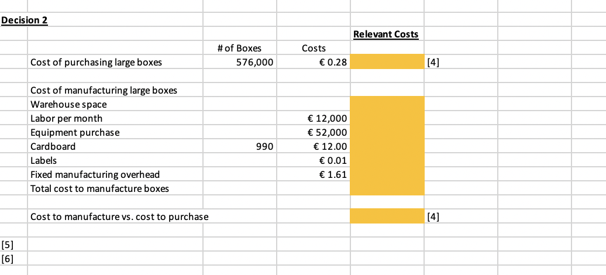This screenshot has width=606, height=275.
Task: Select 'Cost of manufacturing large boxes' cell
Action: tap(115, 90)
